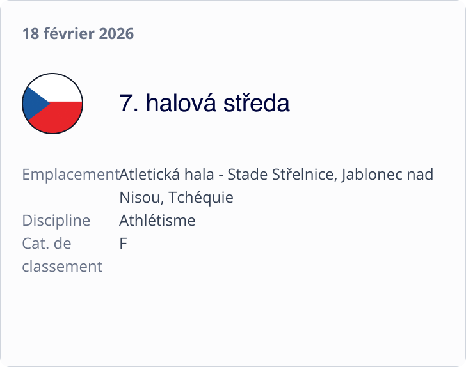Click the Czech flag icon

tap(52, 104)
